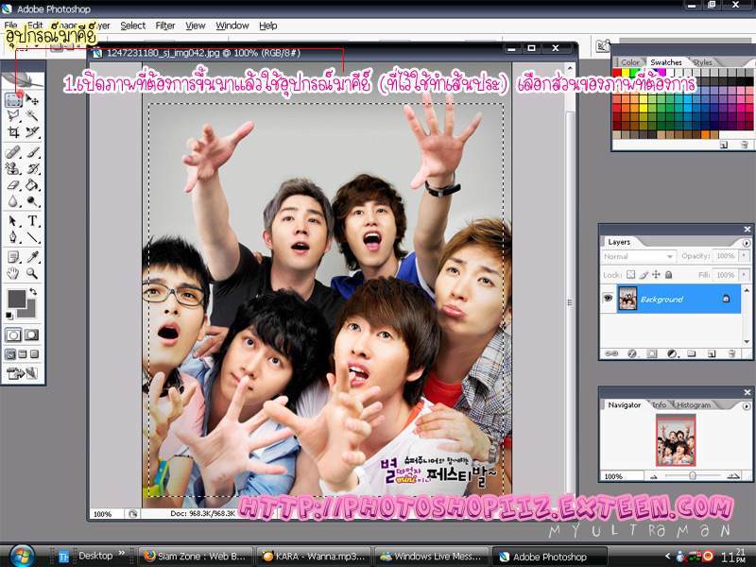Activate the Zoom magnifier tool
The image size is (756, 567).
point(32,273)
